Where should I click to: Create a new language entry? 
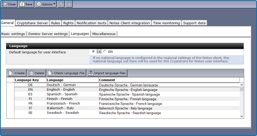point(17,73)
